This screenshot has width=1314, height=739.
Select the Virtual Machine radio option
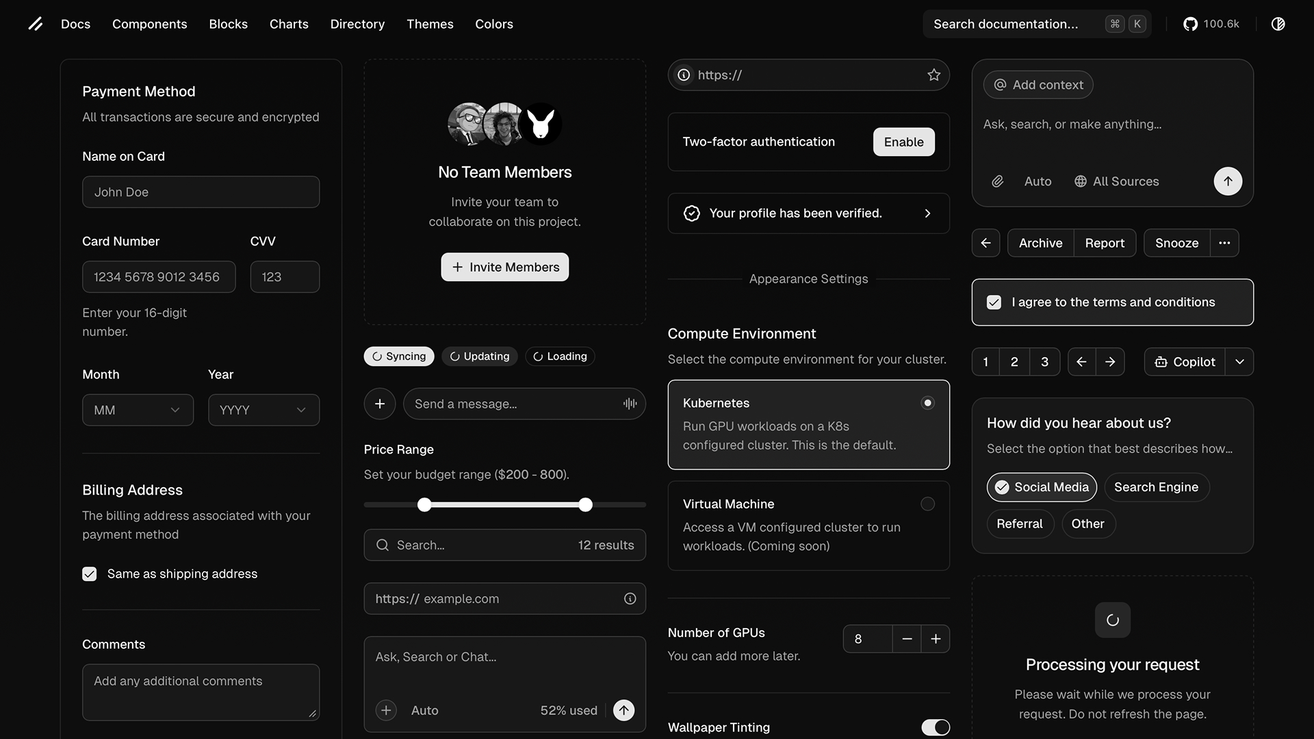pos(927,504)
